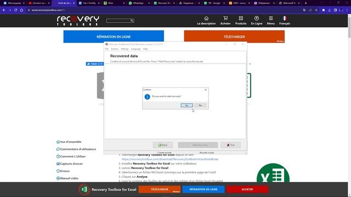
Task: Click the Captures d'ecran image icon
Action: 58,164
